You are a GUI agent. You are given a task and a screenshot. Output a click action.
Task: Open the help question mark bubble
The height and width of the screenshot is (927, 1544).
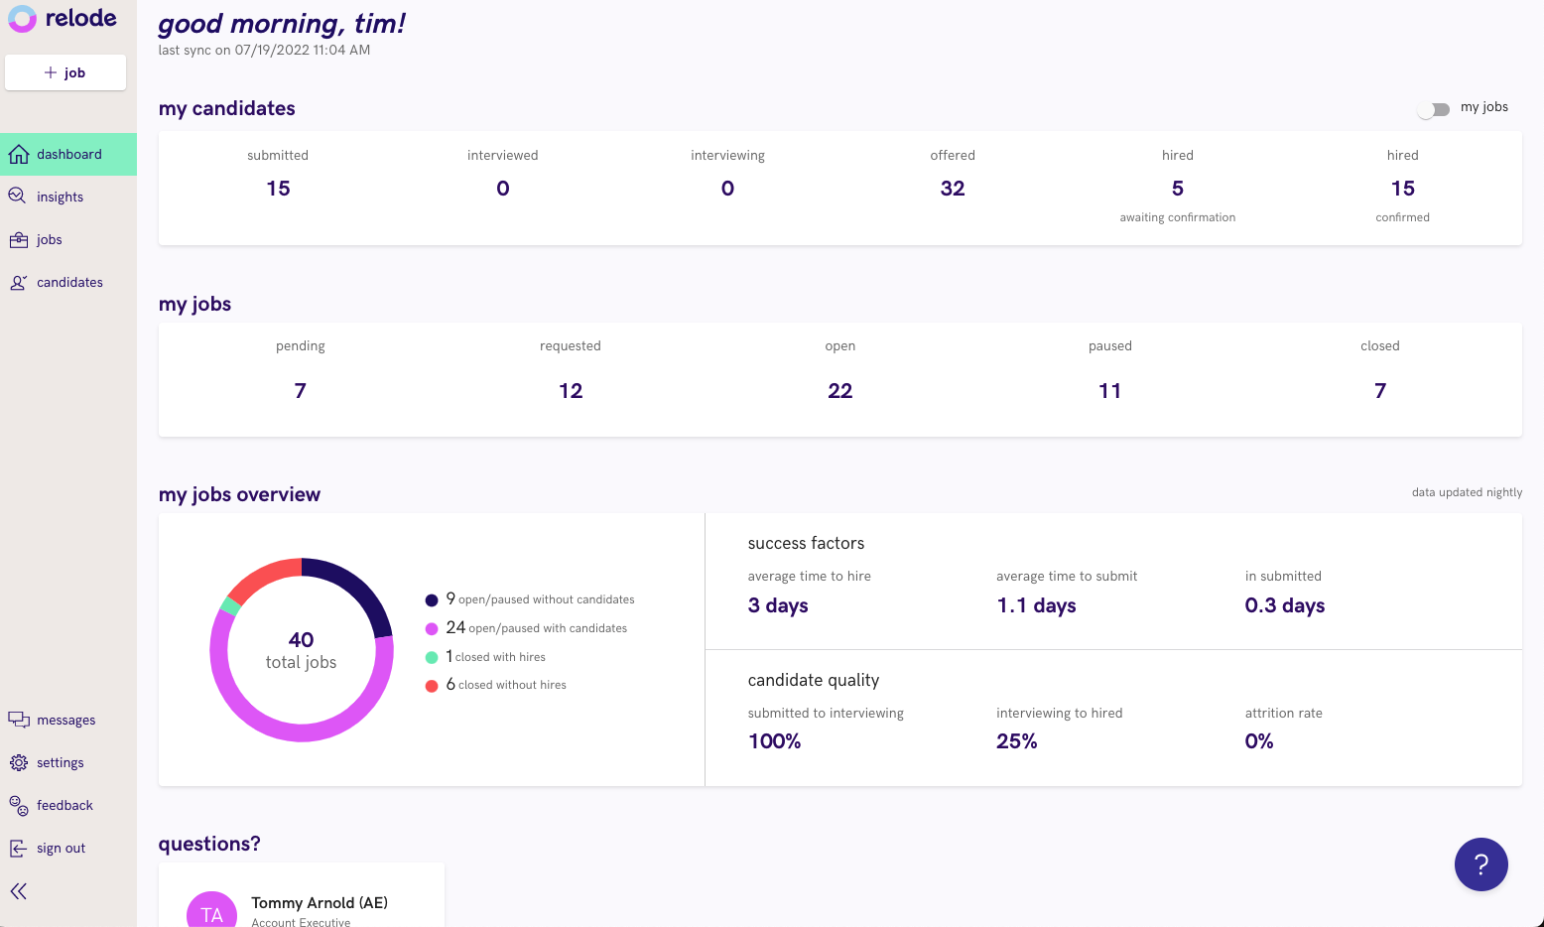click(1480, 863)
